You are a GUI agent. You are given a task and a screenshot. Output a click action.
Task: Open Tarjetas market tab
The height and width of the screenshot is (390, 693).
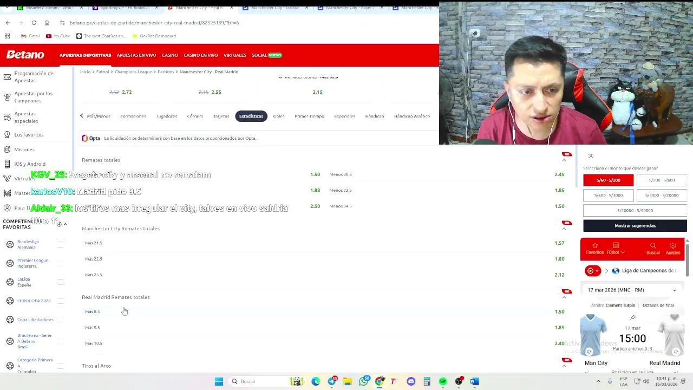pyautogui.click(x=221, y=116)
